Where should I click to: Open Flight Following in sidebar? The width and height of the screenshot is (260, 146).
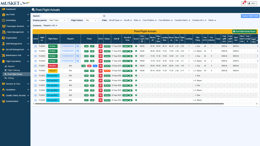[x=13, y=70]
